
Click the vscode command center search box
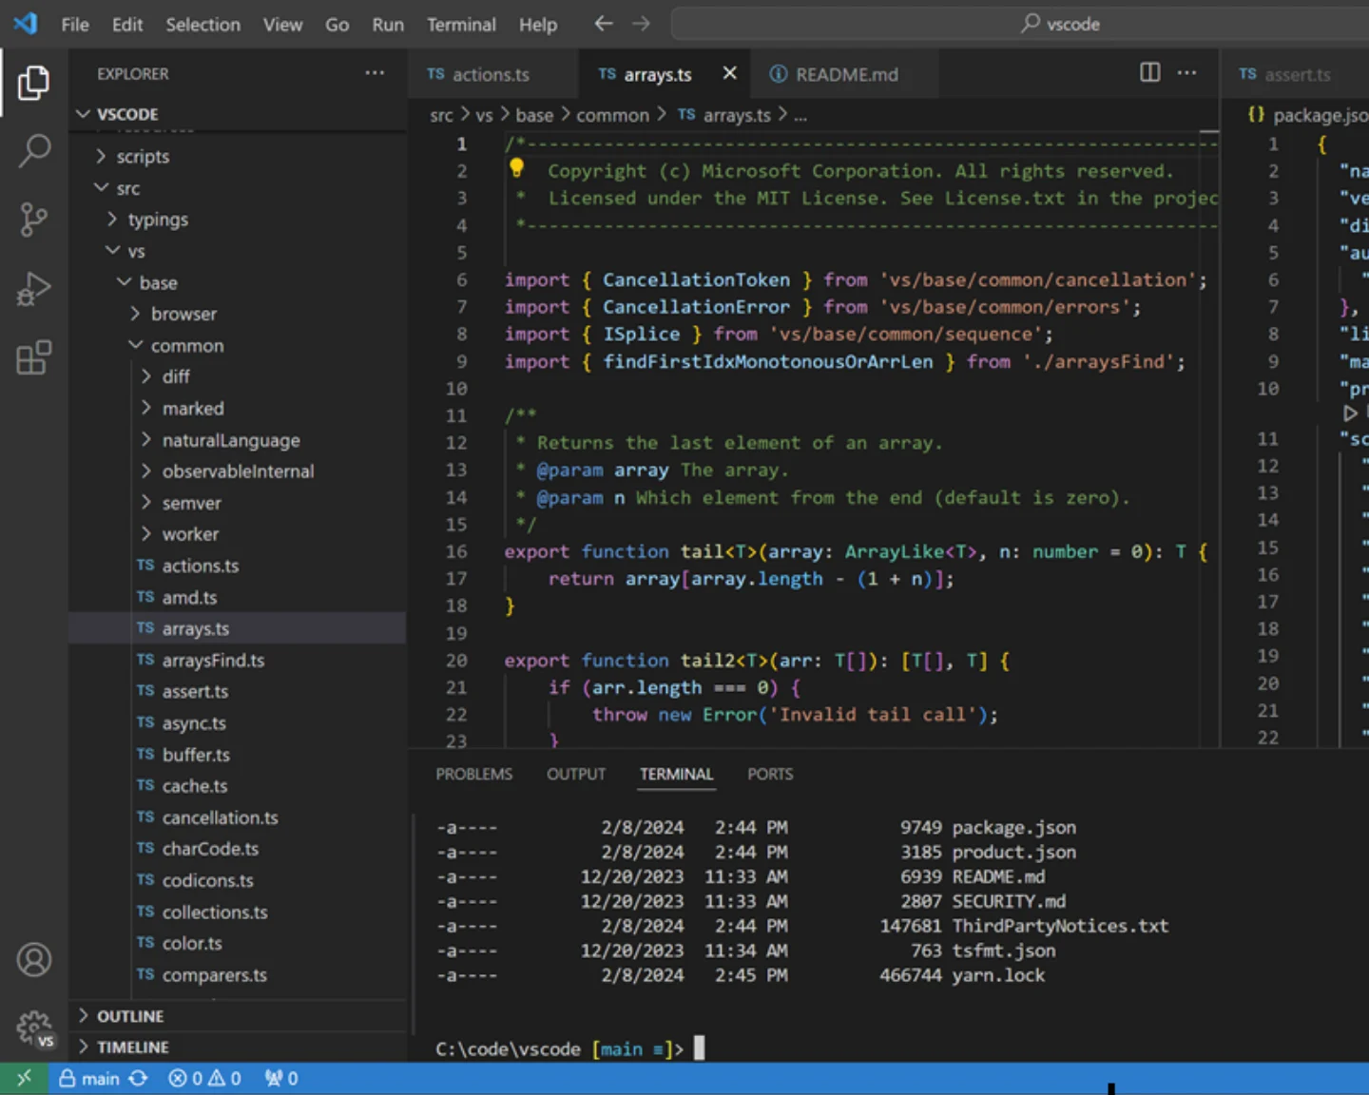[1020, 24]
